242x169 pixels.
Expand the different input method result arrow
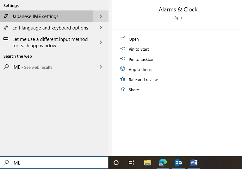pos(101,42)
